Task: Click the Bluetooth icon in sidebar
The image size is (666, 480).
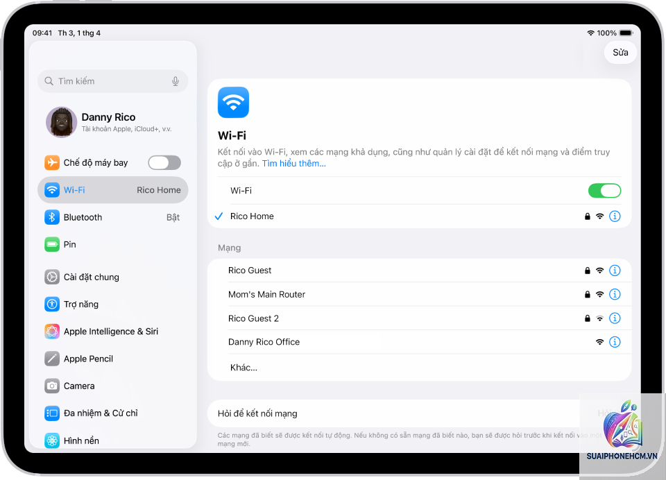Action: (52, 217)
